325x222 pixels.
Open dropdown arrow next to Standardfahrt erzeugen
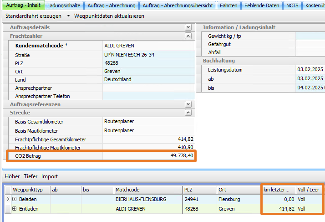[69, 16]
